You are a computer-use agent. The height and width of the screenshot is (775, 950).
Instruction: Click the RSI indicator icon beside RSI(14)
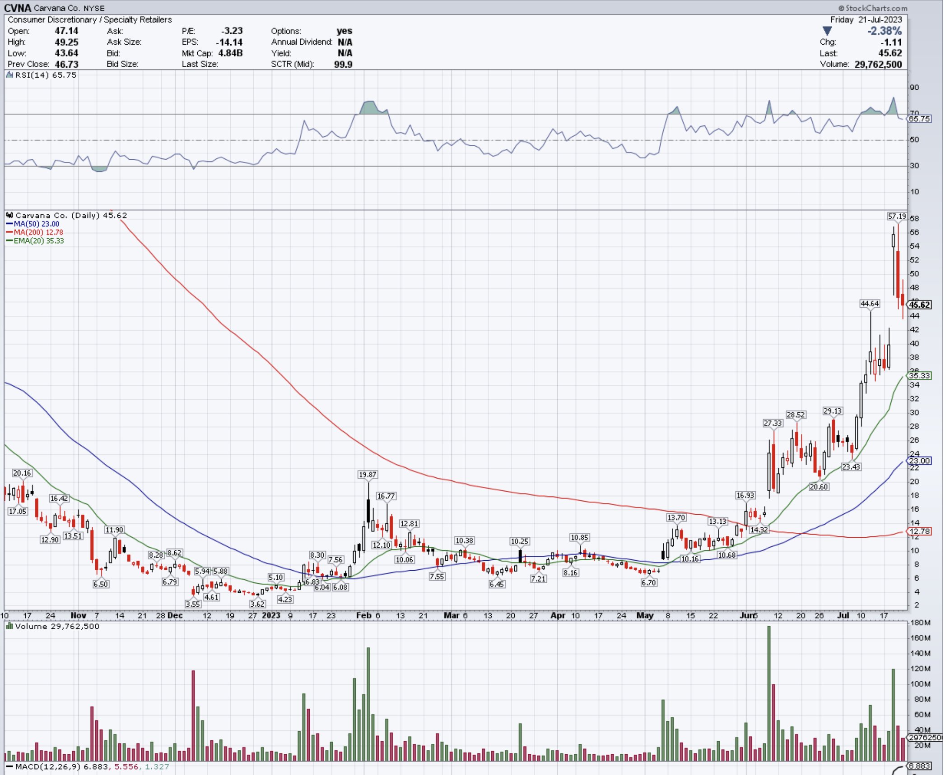pos(9,75)
